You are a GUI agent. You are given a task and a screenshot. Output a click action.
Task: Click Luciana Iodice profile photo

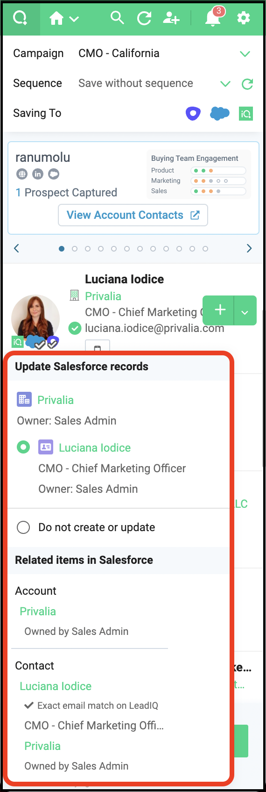[x=35, y=319]
